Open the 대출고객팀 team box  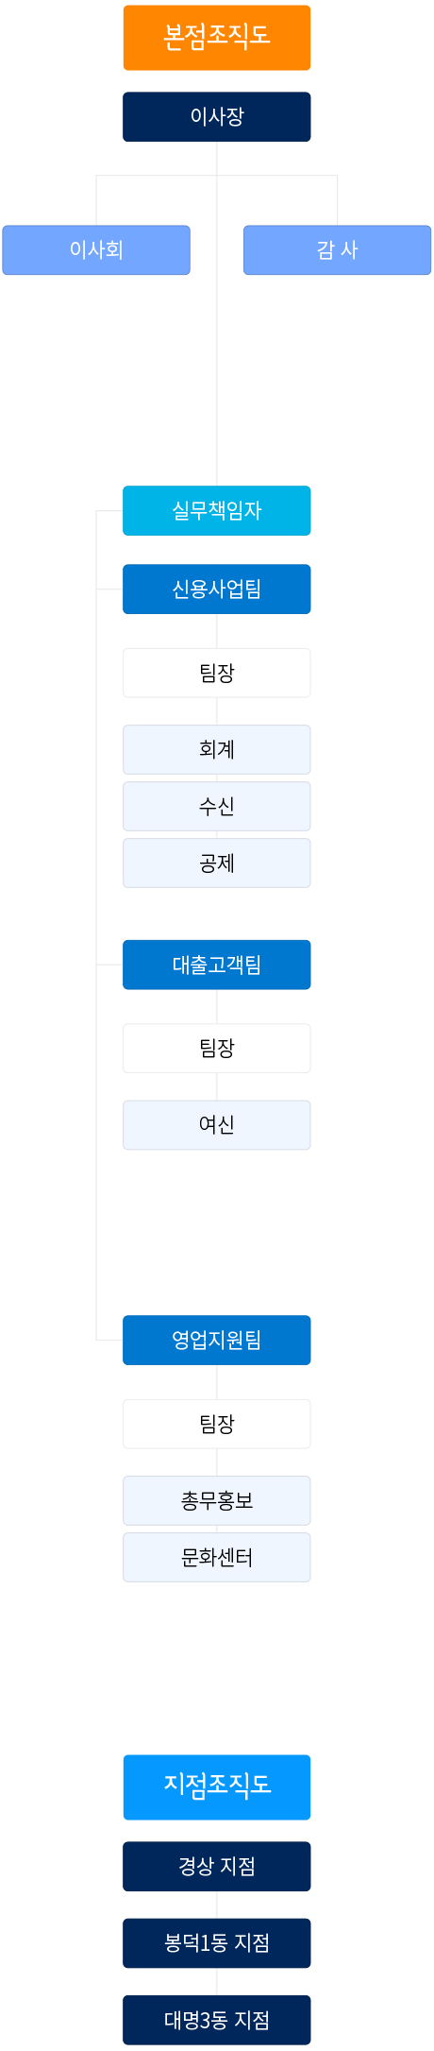(217, 966)
